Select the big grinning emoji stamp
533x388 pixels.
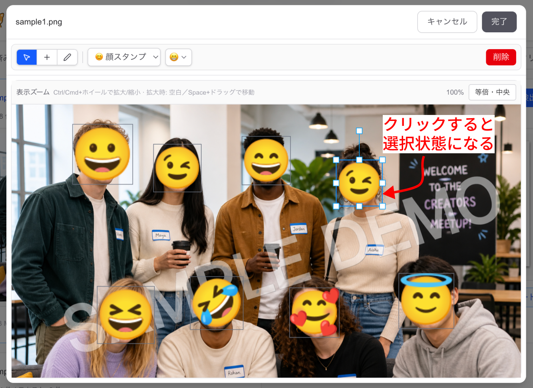(x=103, y=154)
